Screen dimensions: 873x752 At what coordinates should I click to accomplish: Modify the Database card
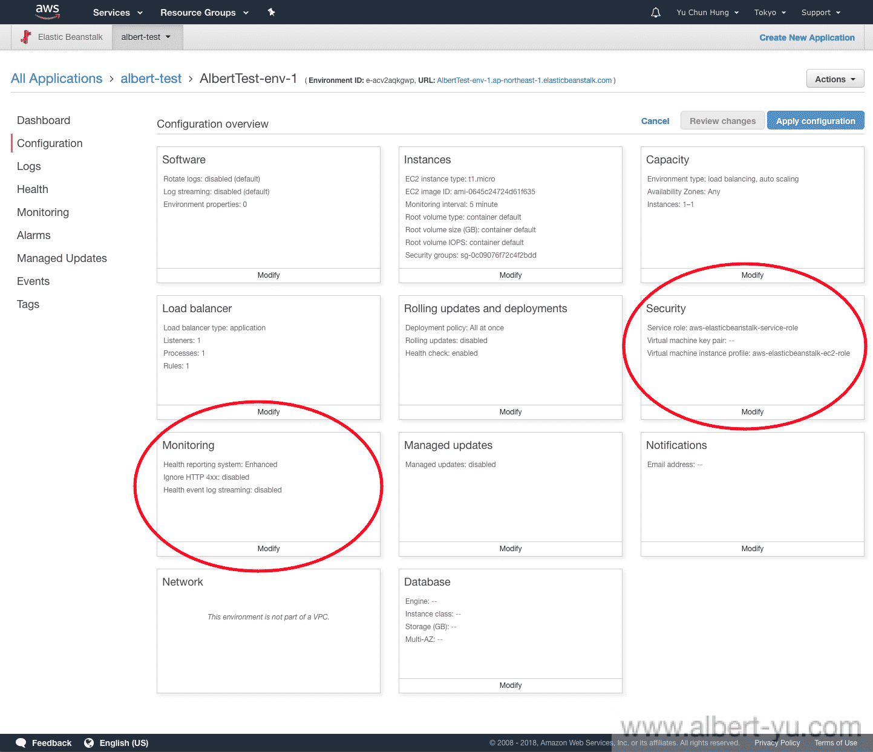(511, 685)
